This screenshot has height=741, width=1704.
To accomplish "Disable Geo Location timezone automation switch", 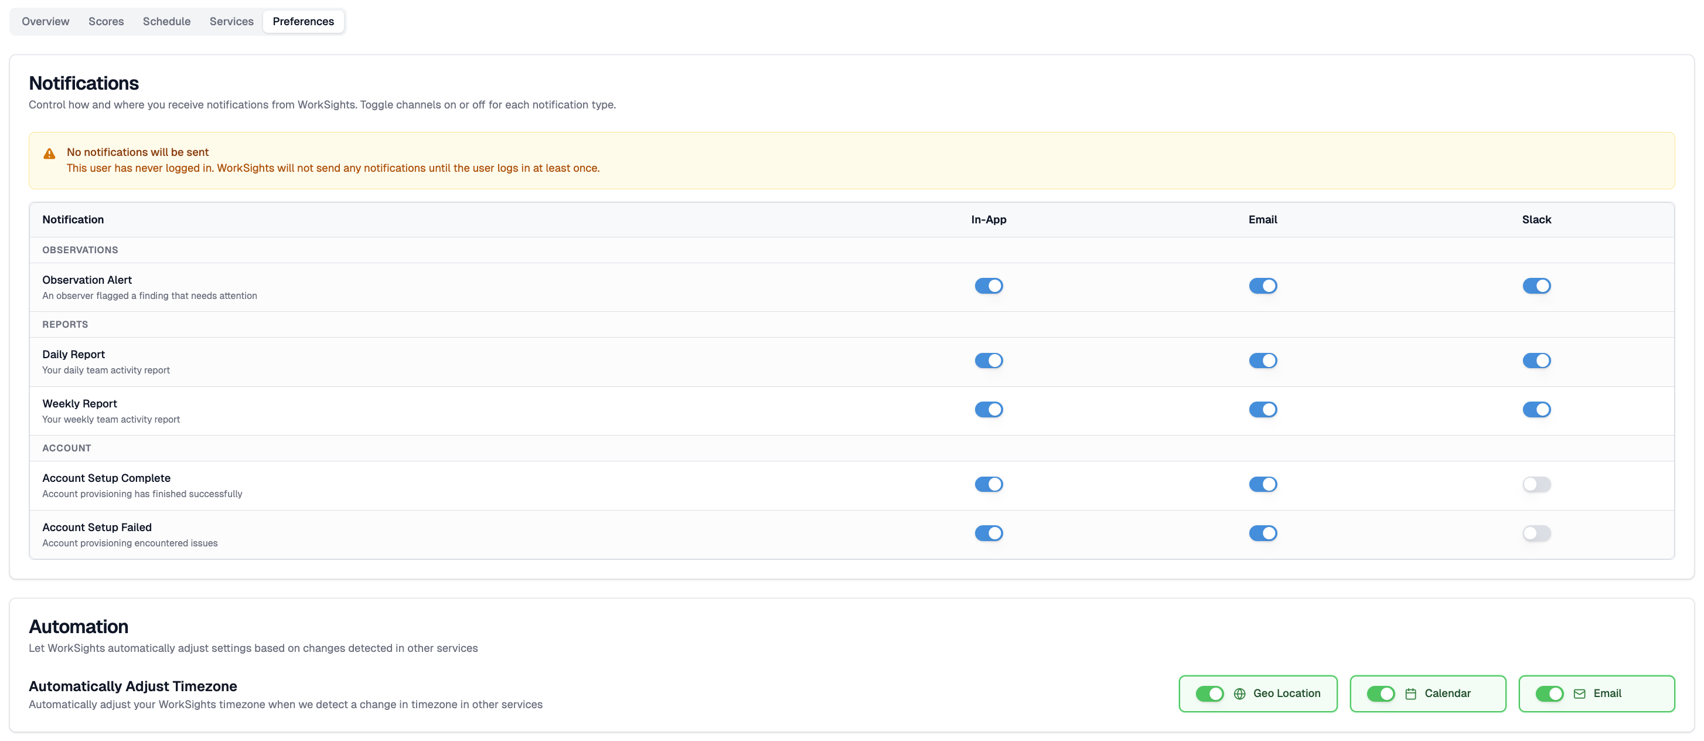I will click(x=1209, y=694).
